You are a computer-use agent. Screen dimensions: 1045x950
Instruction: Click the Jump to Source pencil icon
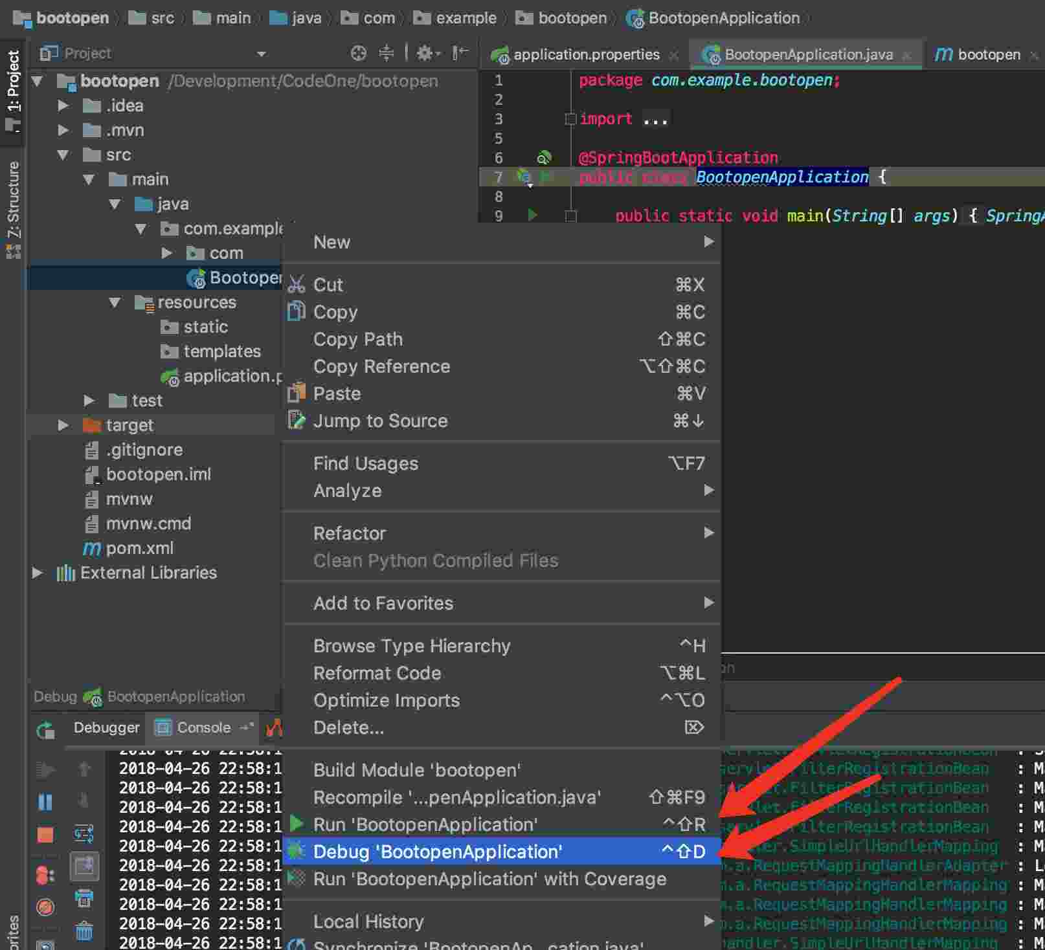(x=297, y=420)
